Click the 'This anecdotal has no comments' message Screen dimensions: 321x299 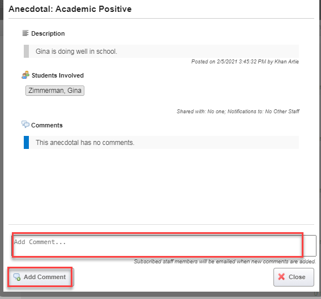(85, 143)
